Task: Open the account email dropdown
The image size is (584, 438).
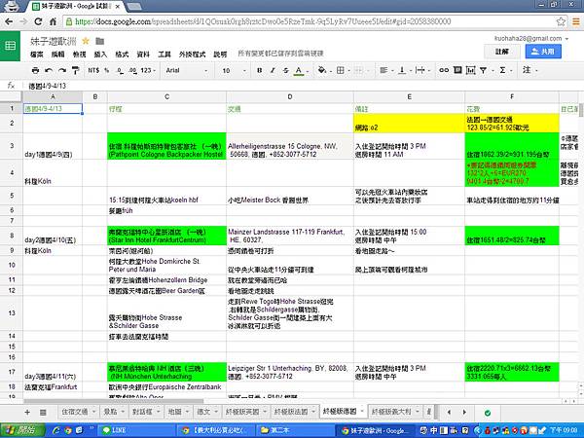Action: tap(531, 38)
